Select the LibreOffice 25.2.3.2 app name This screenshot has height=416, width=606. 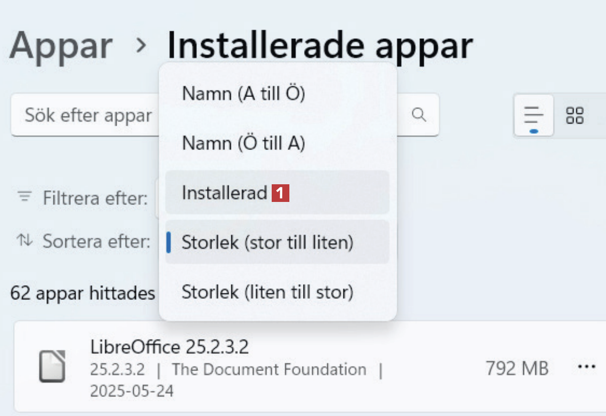(x=170, y=347)
